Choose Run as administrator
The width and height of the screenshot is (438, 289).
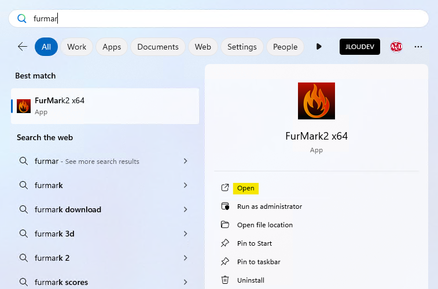[270, 207]
